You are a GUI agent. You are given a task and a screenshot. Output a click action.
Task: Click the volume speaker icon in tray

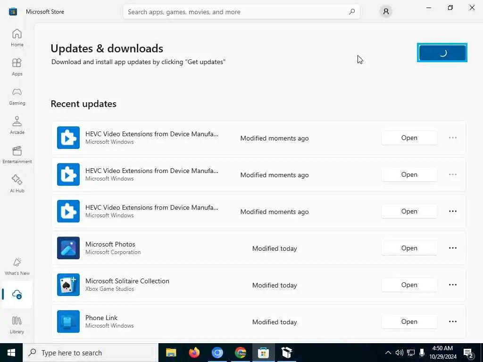click(x=399, y=353)
